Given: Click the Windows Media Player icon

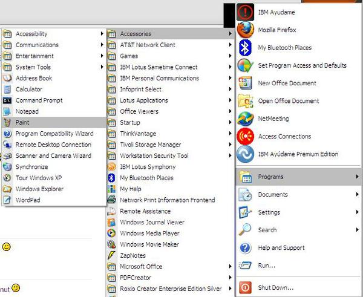Looking at the screenshot, I should [x=111, y=233].
